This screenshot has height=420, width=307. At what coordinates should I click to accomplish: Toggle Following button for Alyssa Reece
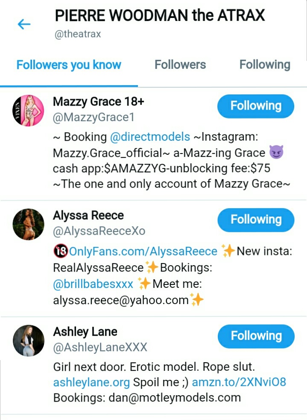[x=256, y=220]
